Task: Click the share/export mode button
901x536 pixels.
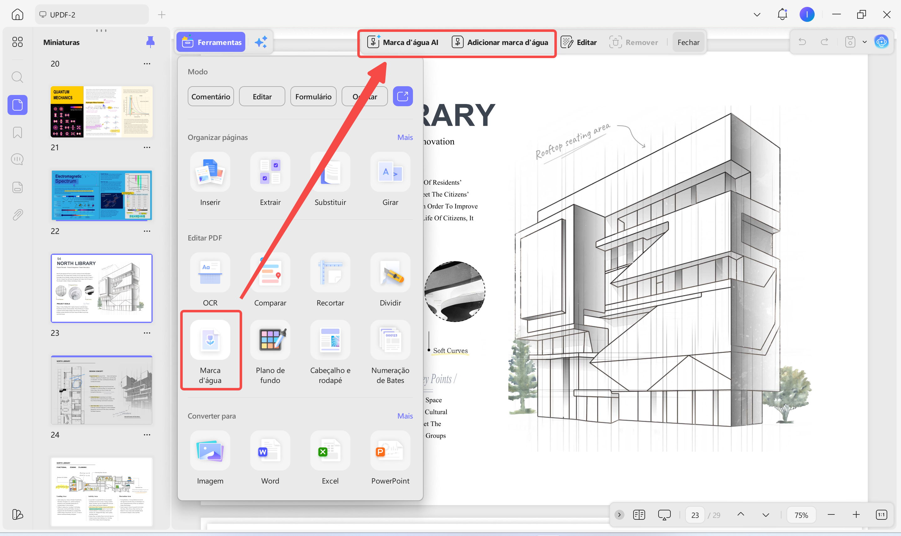Action: (403, 97)
